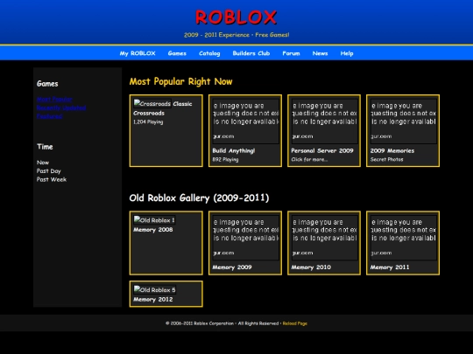
Task: Click the '1,204 Playing' text
Action: click(x=148, y=121)
